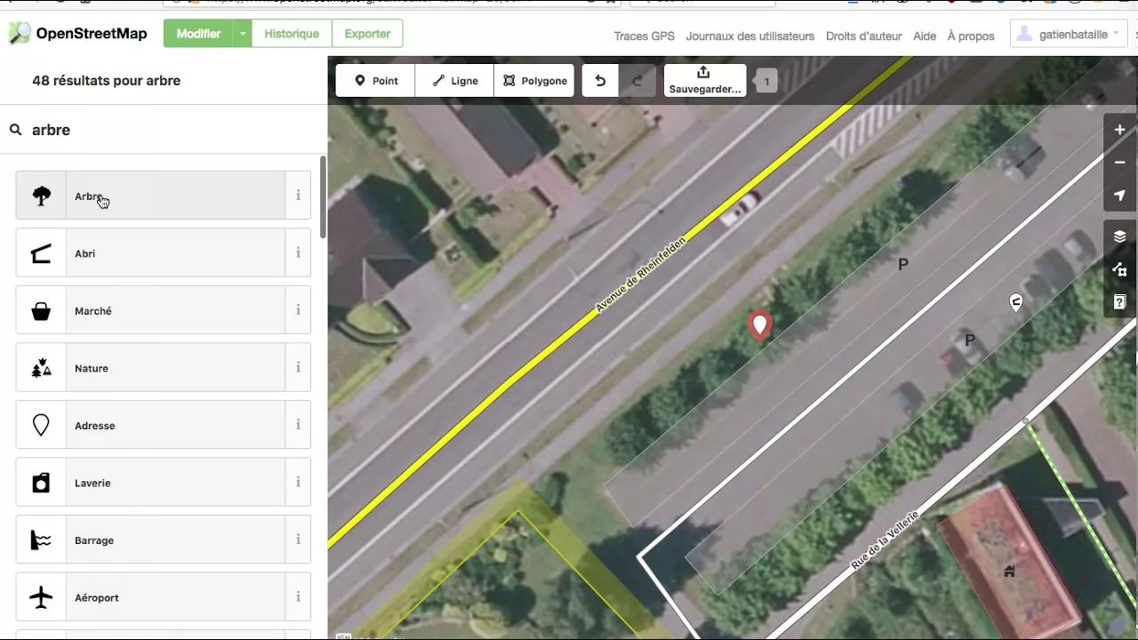The width and height of the screenshot is (1138, 640).
Task: Show info for Barrage preset
Action: point(298,540)
